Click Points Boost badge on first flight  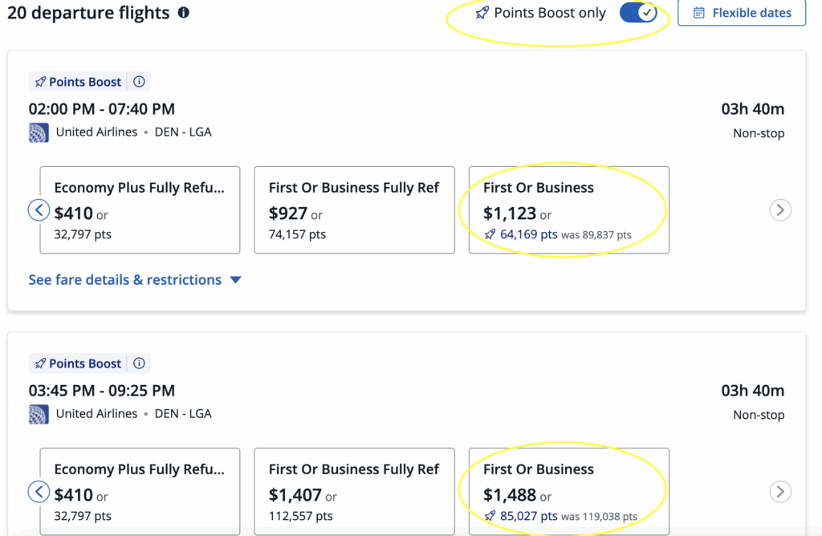pos(78,82)
